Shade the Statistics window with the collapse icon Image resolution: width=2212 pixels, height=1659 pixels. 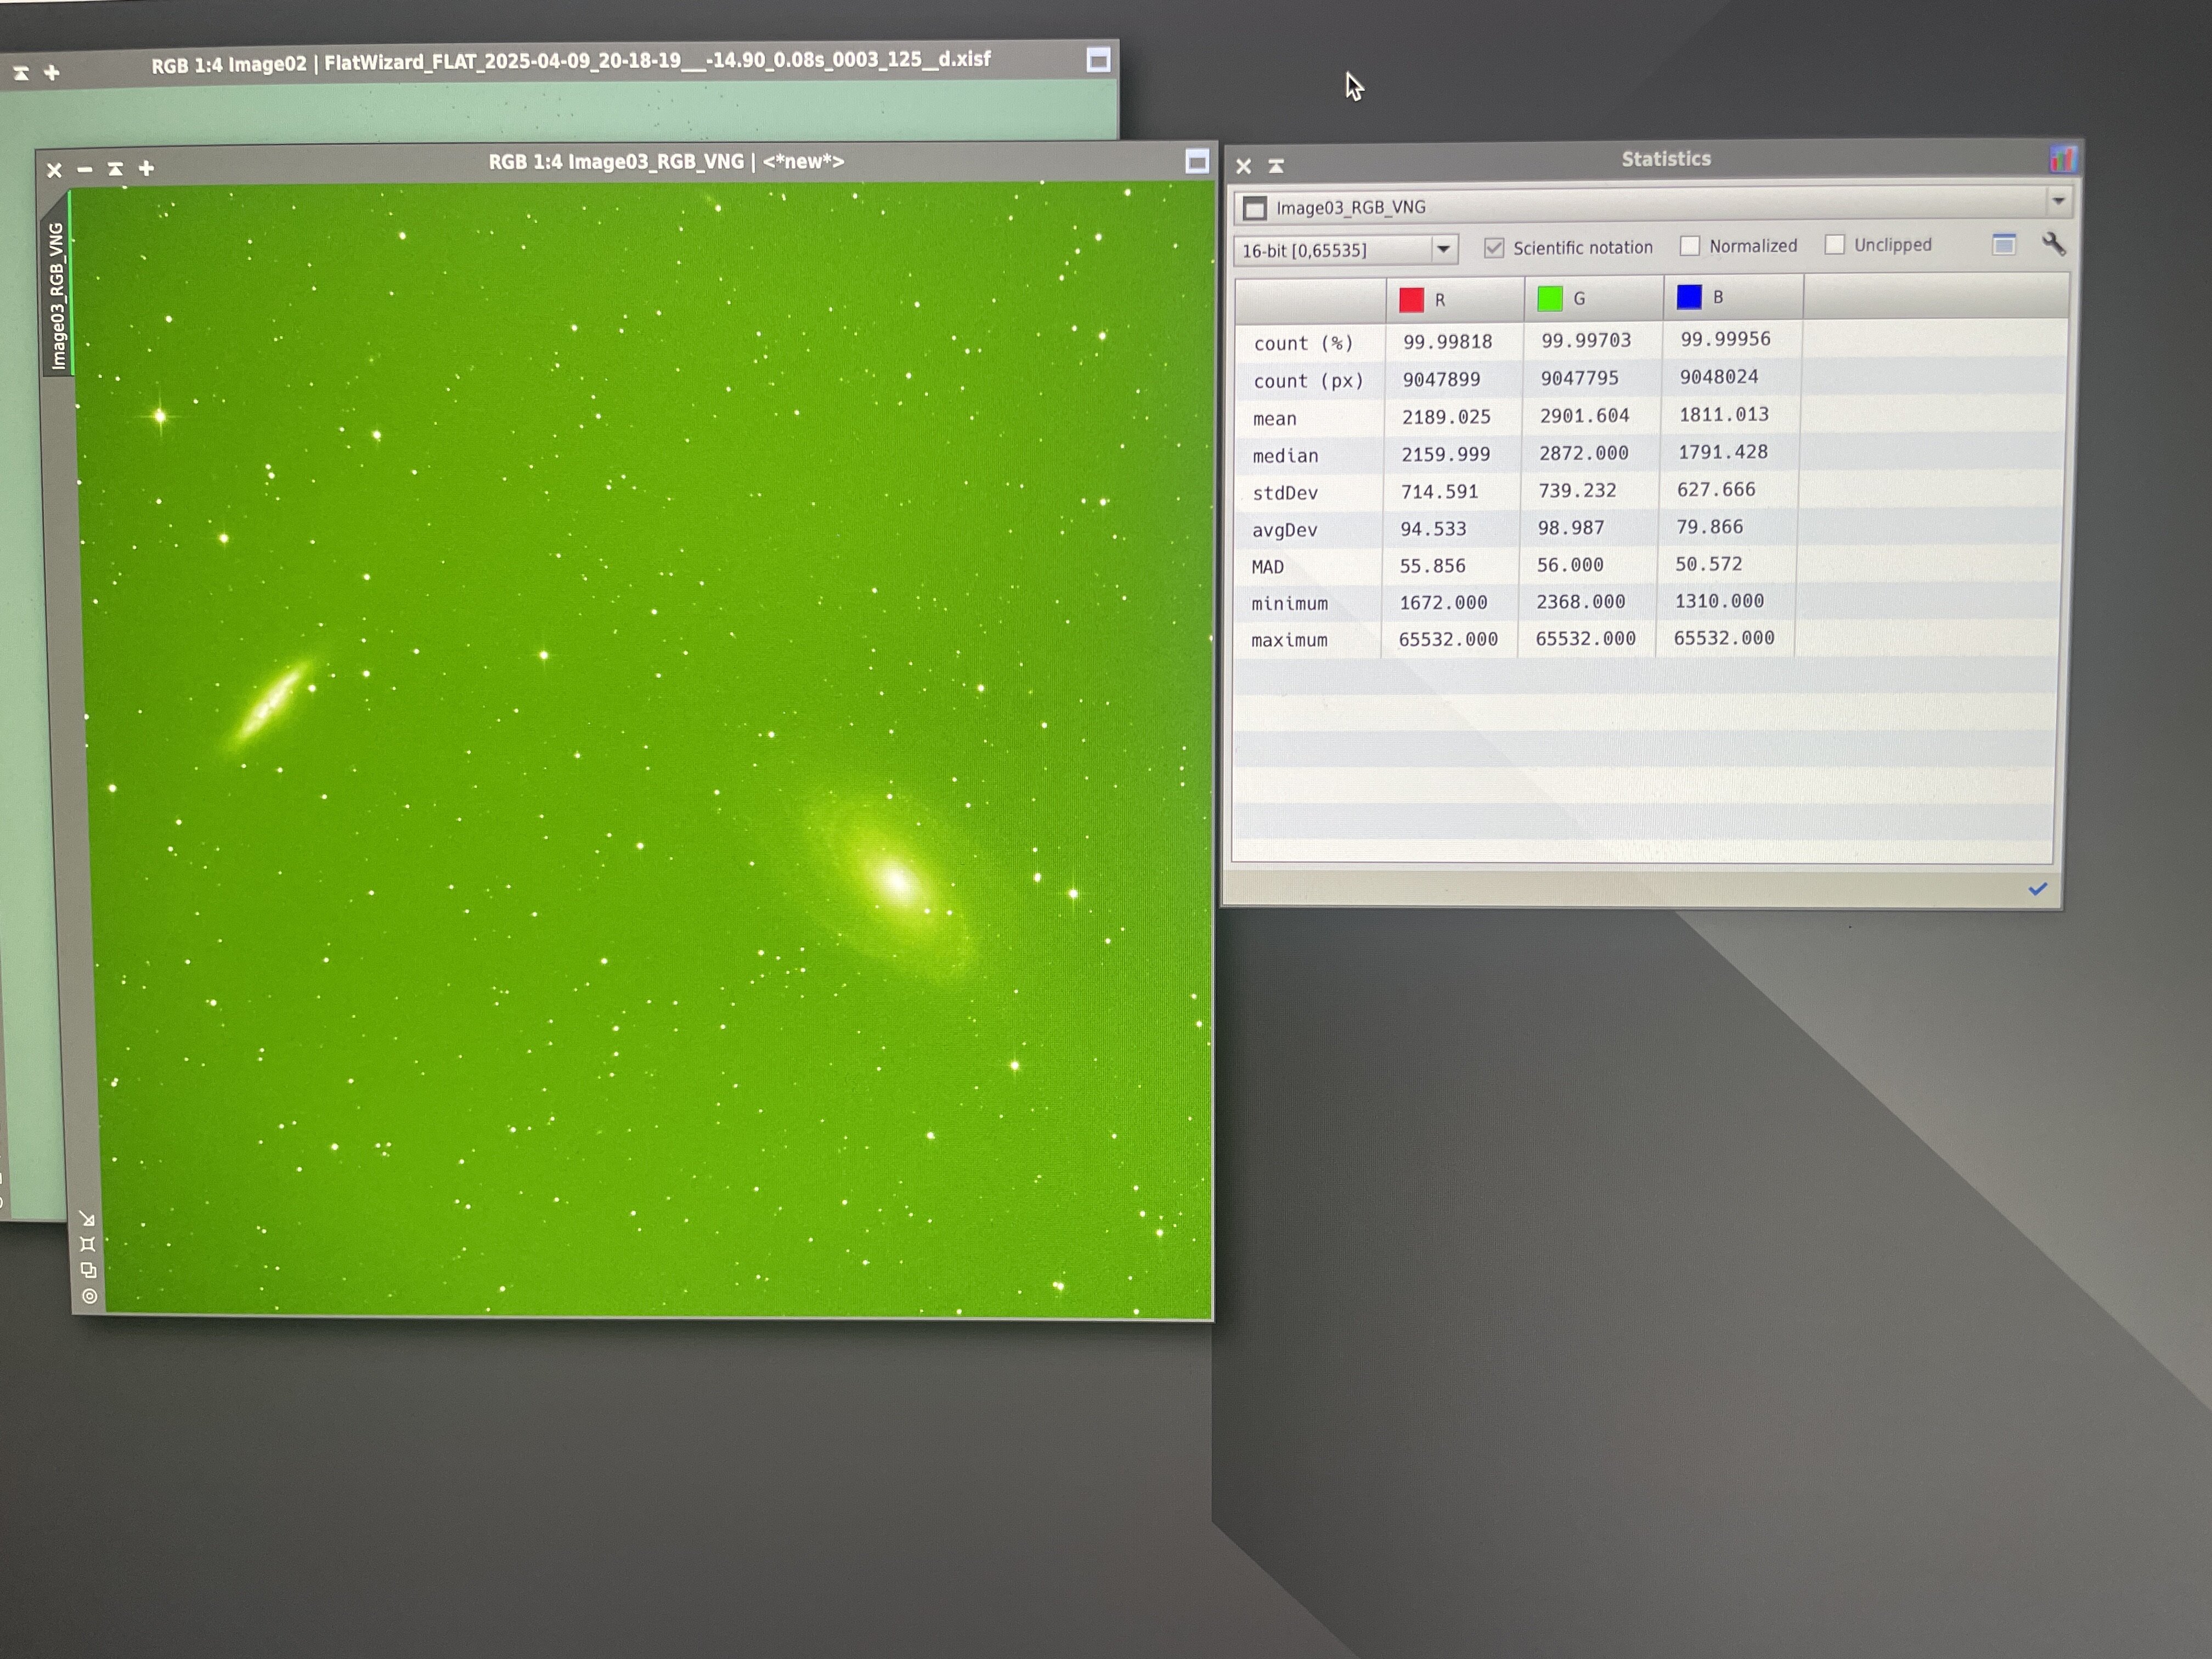click(1276, 166)
